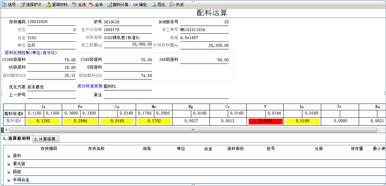Click the Mn maximum standard cell 0.2000
Image resolution: width=386 pixels, height=186 pixels.
point(163,113)
